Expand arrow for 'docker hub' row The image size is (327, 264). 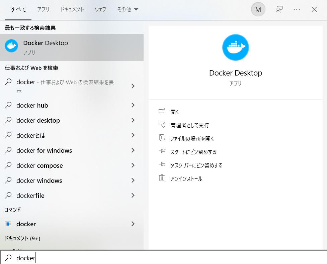coord(133,105)
